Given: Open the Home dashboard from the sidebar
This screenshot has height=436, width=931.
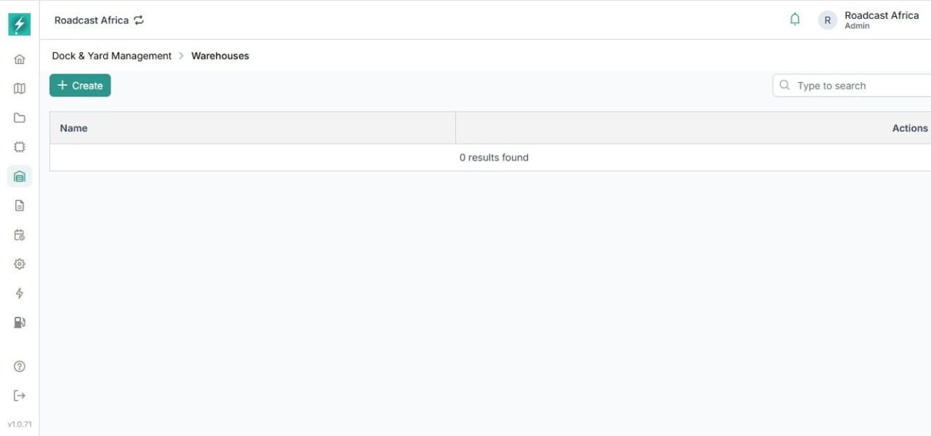Looking at the screenshot, I should coord(19,59).
